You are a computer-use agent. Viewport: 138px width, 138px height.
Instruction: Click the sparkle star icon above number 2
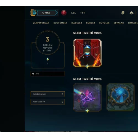coord(48,59)
